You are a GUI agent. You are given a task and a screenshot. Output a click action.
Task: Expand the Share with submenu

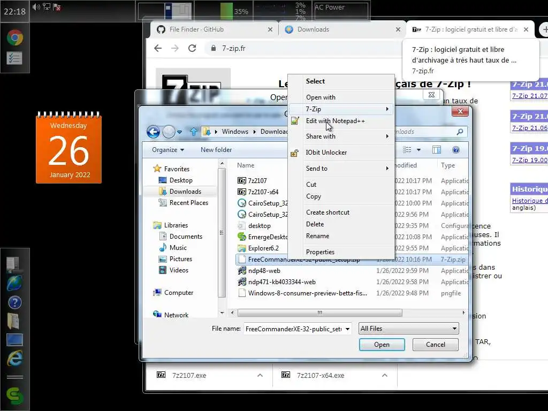coord(341,136)
